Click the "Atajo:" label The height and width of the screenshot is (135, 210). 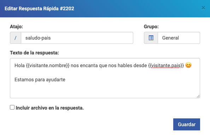point(17,27)
